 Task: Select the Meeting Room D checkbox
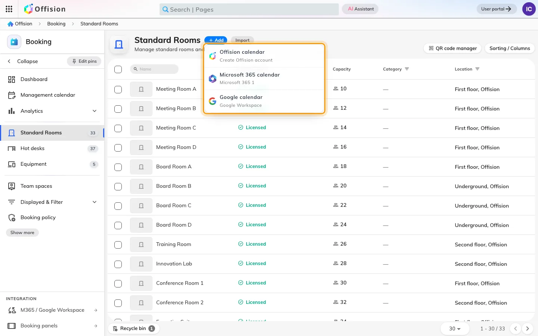(x=118, y=147)
